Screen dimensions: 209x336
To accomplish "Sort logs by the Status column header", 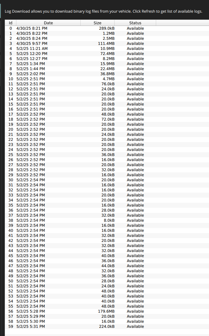I will click(x=135, y=23).
